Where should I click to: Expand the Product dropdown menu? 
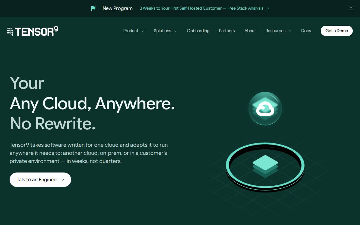point(134,31)
